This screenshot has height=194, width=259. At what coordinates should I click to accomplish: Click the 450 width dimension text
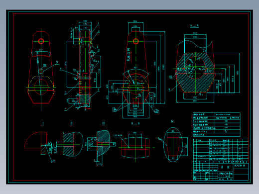tap(85, 21)
